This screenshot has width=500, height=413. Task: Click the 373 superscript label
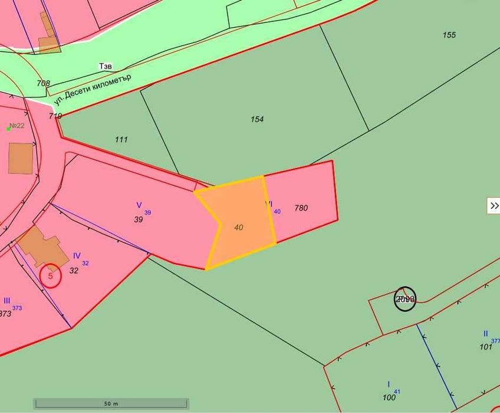[x=17, y=308]
